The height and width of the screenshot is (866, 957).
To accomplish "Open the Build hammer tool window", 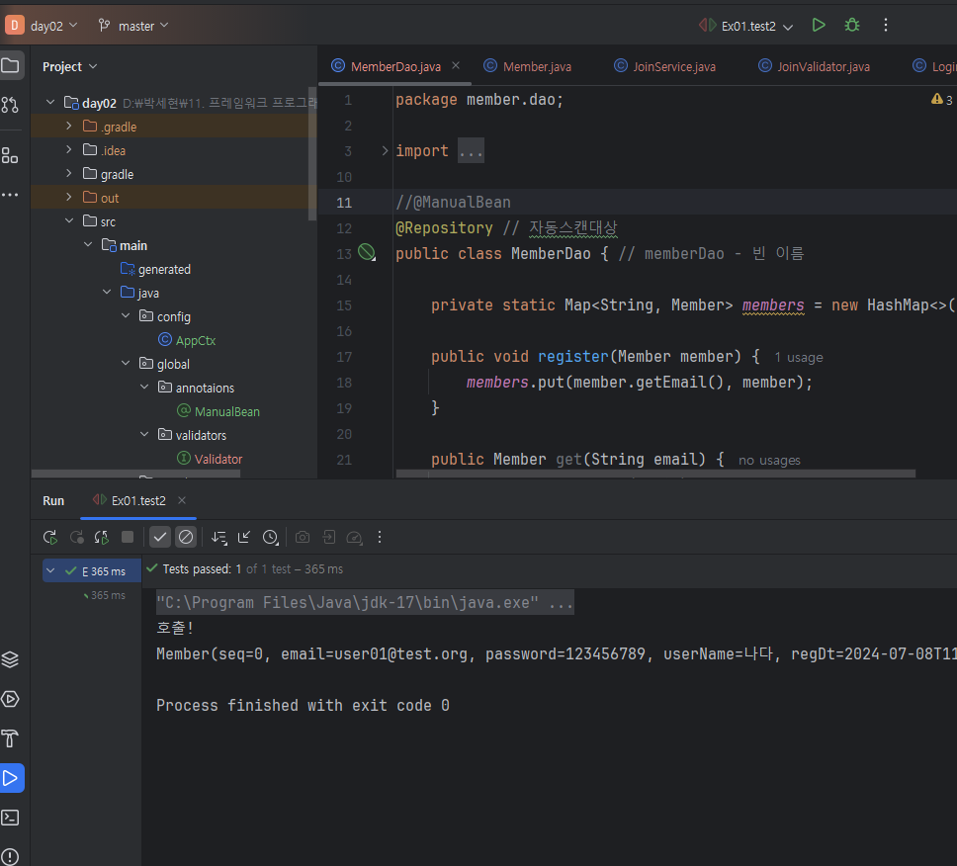I will pos(11,738).
